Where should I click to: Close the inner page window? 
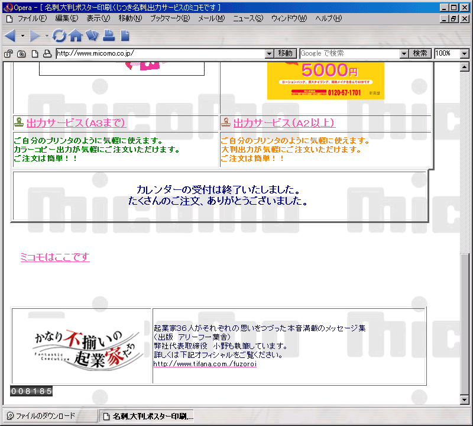465,19
